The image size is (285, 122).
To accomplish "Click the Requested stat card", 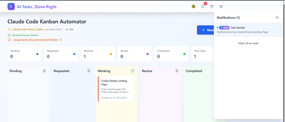I will click(61, 54).
